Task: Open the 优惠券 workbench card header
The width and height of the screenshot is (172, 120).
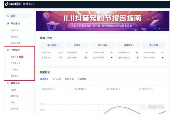Action: pyautogui.click(x=77, y=45)
